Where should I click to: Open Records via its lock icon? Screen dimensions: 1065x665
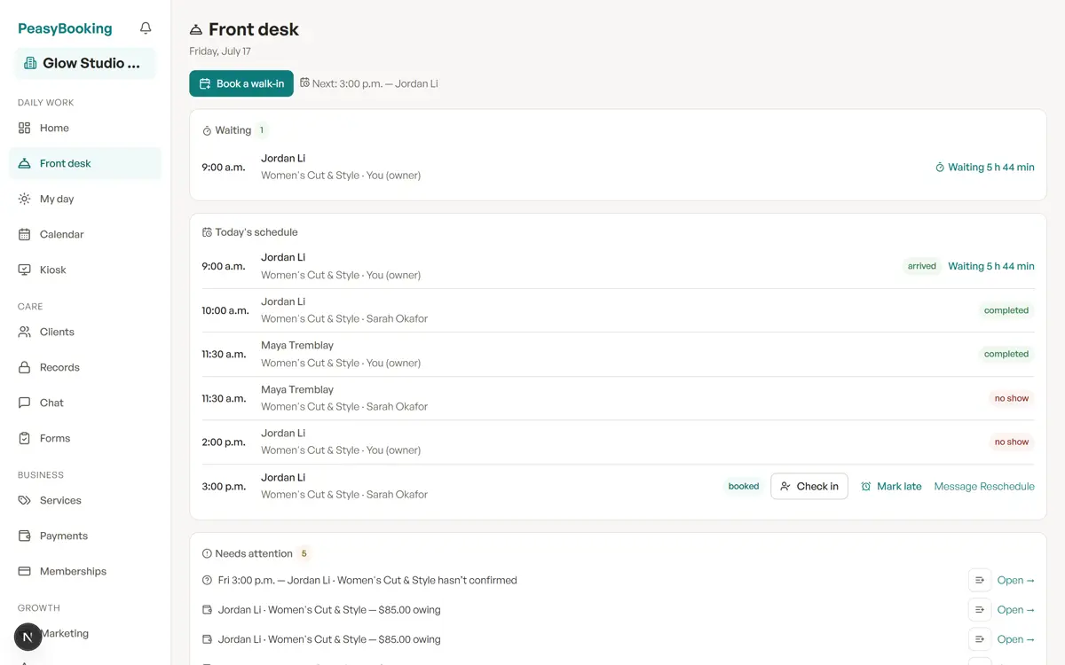point(25,367)
